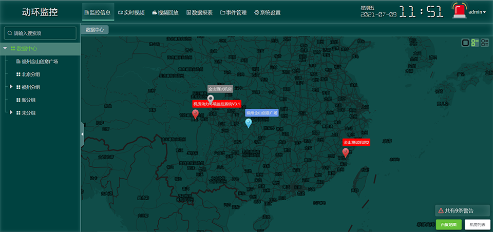The image size is (493, 232).
Task: Click the red pin under 机房动力环境监控系统V3.1
Action: (196, 114)
